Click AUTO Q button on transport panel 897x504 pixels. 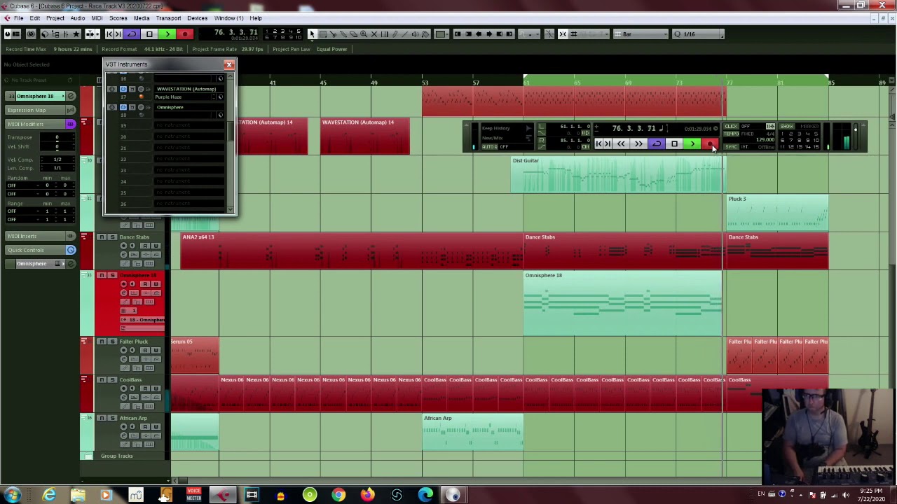(x=489, y=146)
